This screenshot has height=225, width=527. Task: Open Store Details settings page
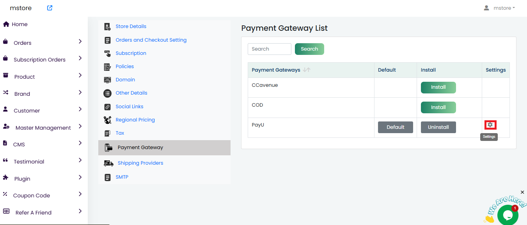click(x=131, y=26)
